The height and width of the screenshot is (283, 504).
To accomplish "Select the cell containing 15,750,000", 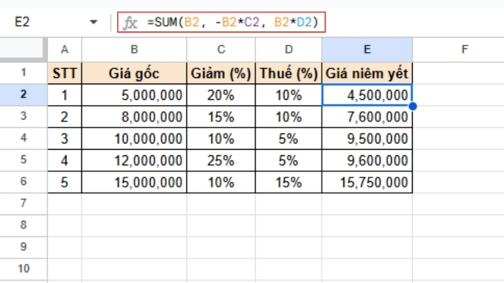I will [x=367, y=182].
